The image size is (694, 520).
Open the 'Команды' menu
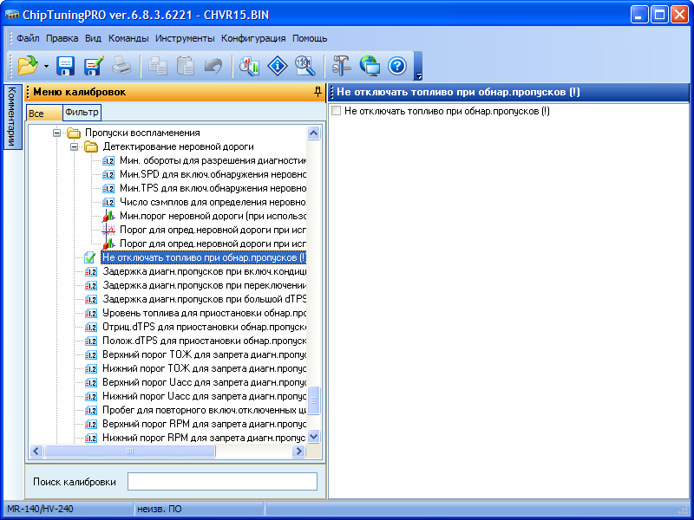pyautogui.click(x=128, y=38)
